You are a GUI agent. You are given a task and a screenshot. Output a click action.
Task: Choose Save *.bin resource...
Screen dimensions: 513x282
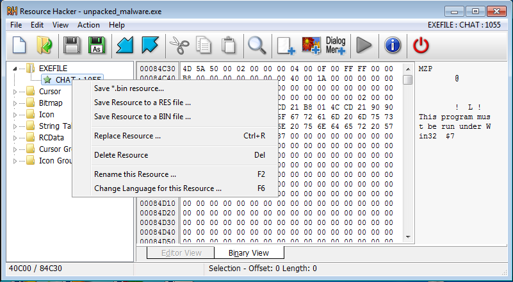[x=175, y=88]
